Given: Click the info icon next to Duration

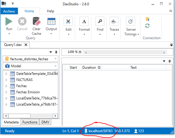Looking at the screenshot, I should (99, 68).
